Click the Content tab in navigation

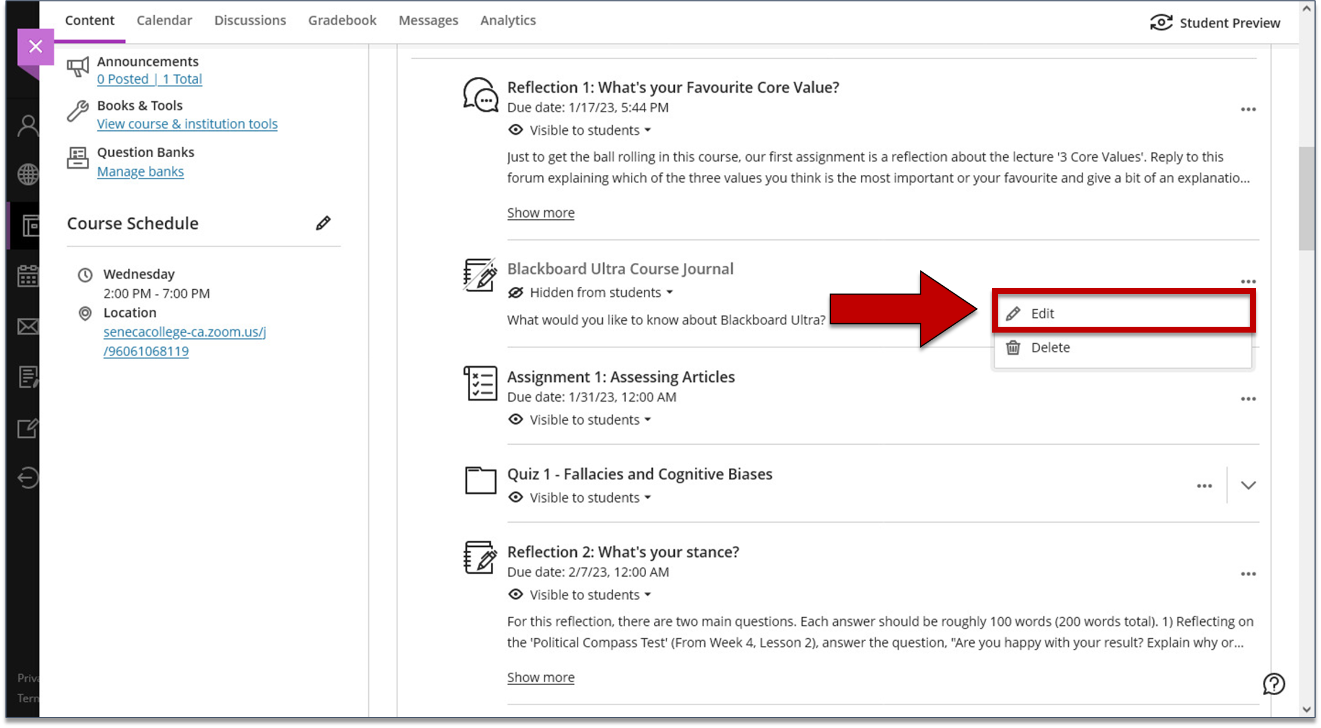(90, 20)
